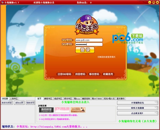This screenshot has width=160, height=130.
Task: Click the 点击联系我! button
Action: click(x=137, y=113)
